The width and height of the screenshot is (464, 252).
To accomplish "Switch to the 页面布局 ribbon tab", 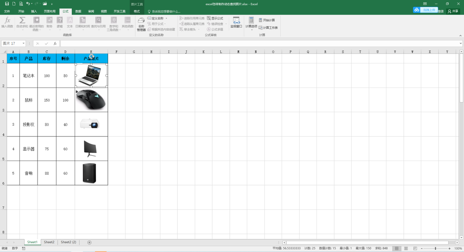I will (x=49, y=12).
